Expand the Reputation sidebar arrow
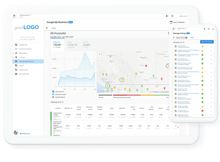220x162 pixels. coord(13,53)
